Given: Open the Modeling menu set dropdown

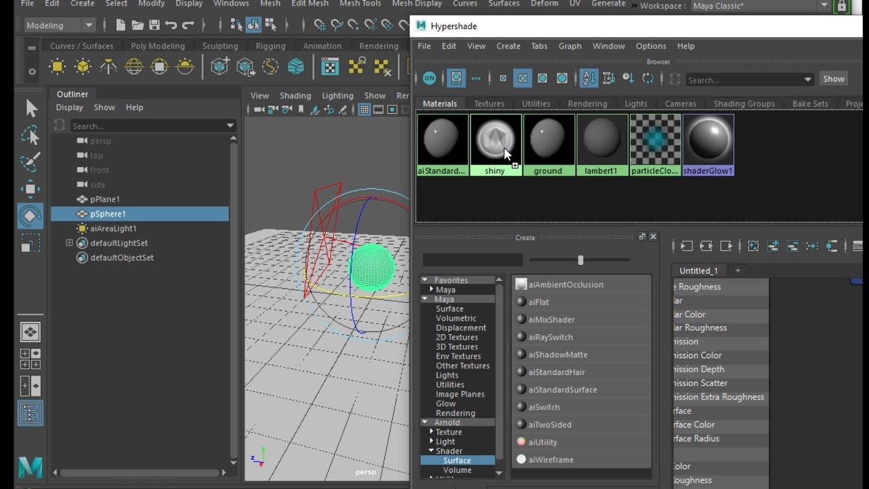Looking at the screenshot, I should [60, 25].
